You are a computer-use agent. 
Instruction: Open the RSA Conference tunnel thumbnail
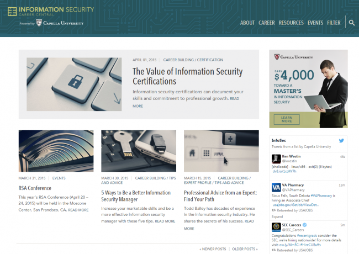(x=56, y=151)
